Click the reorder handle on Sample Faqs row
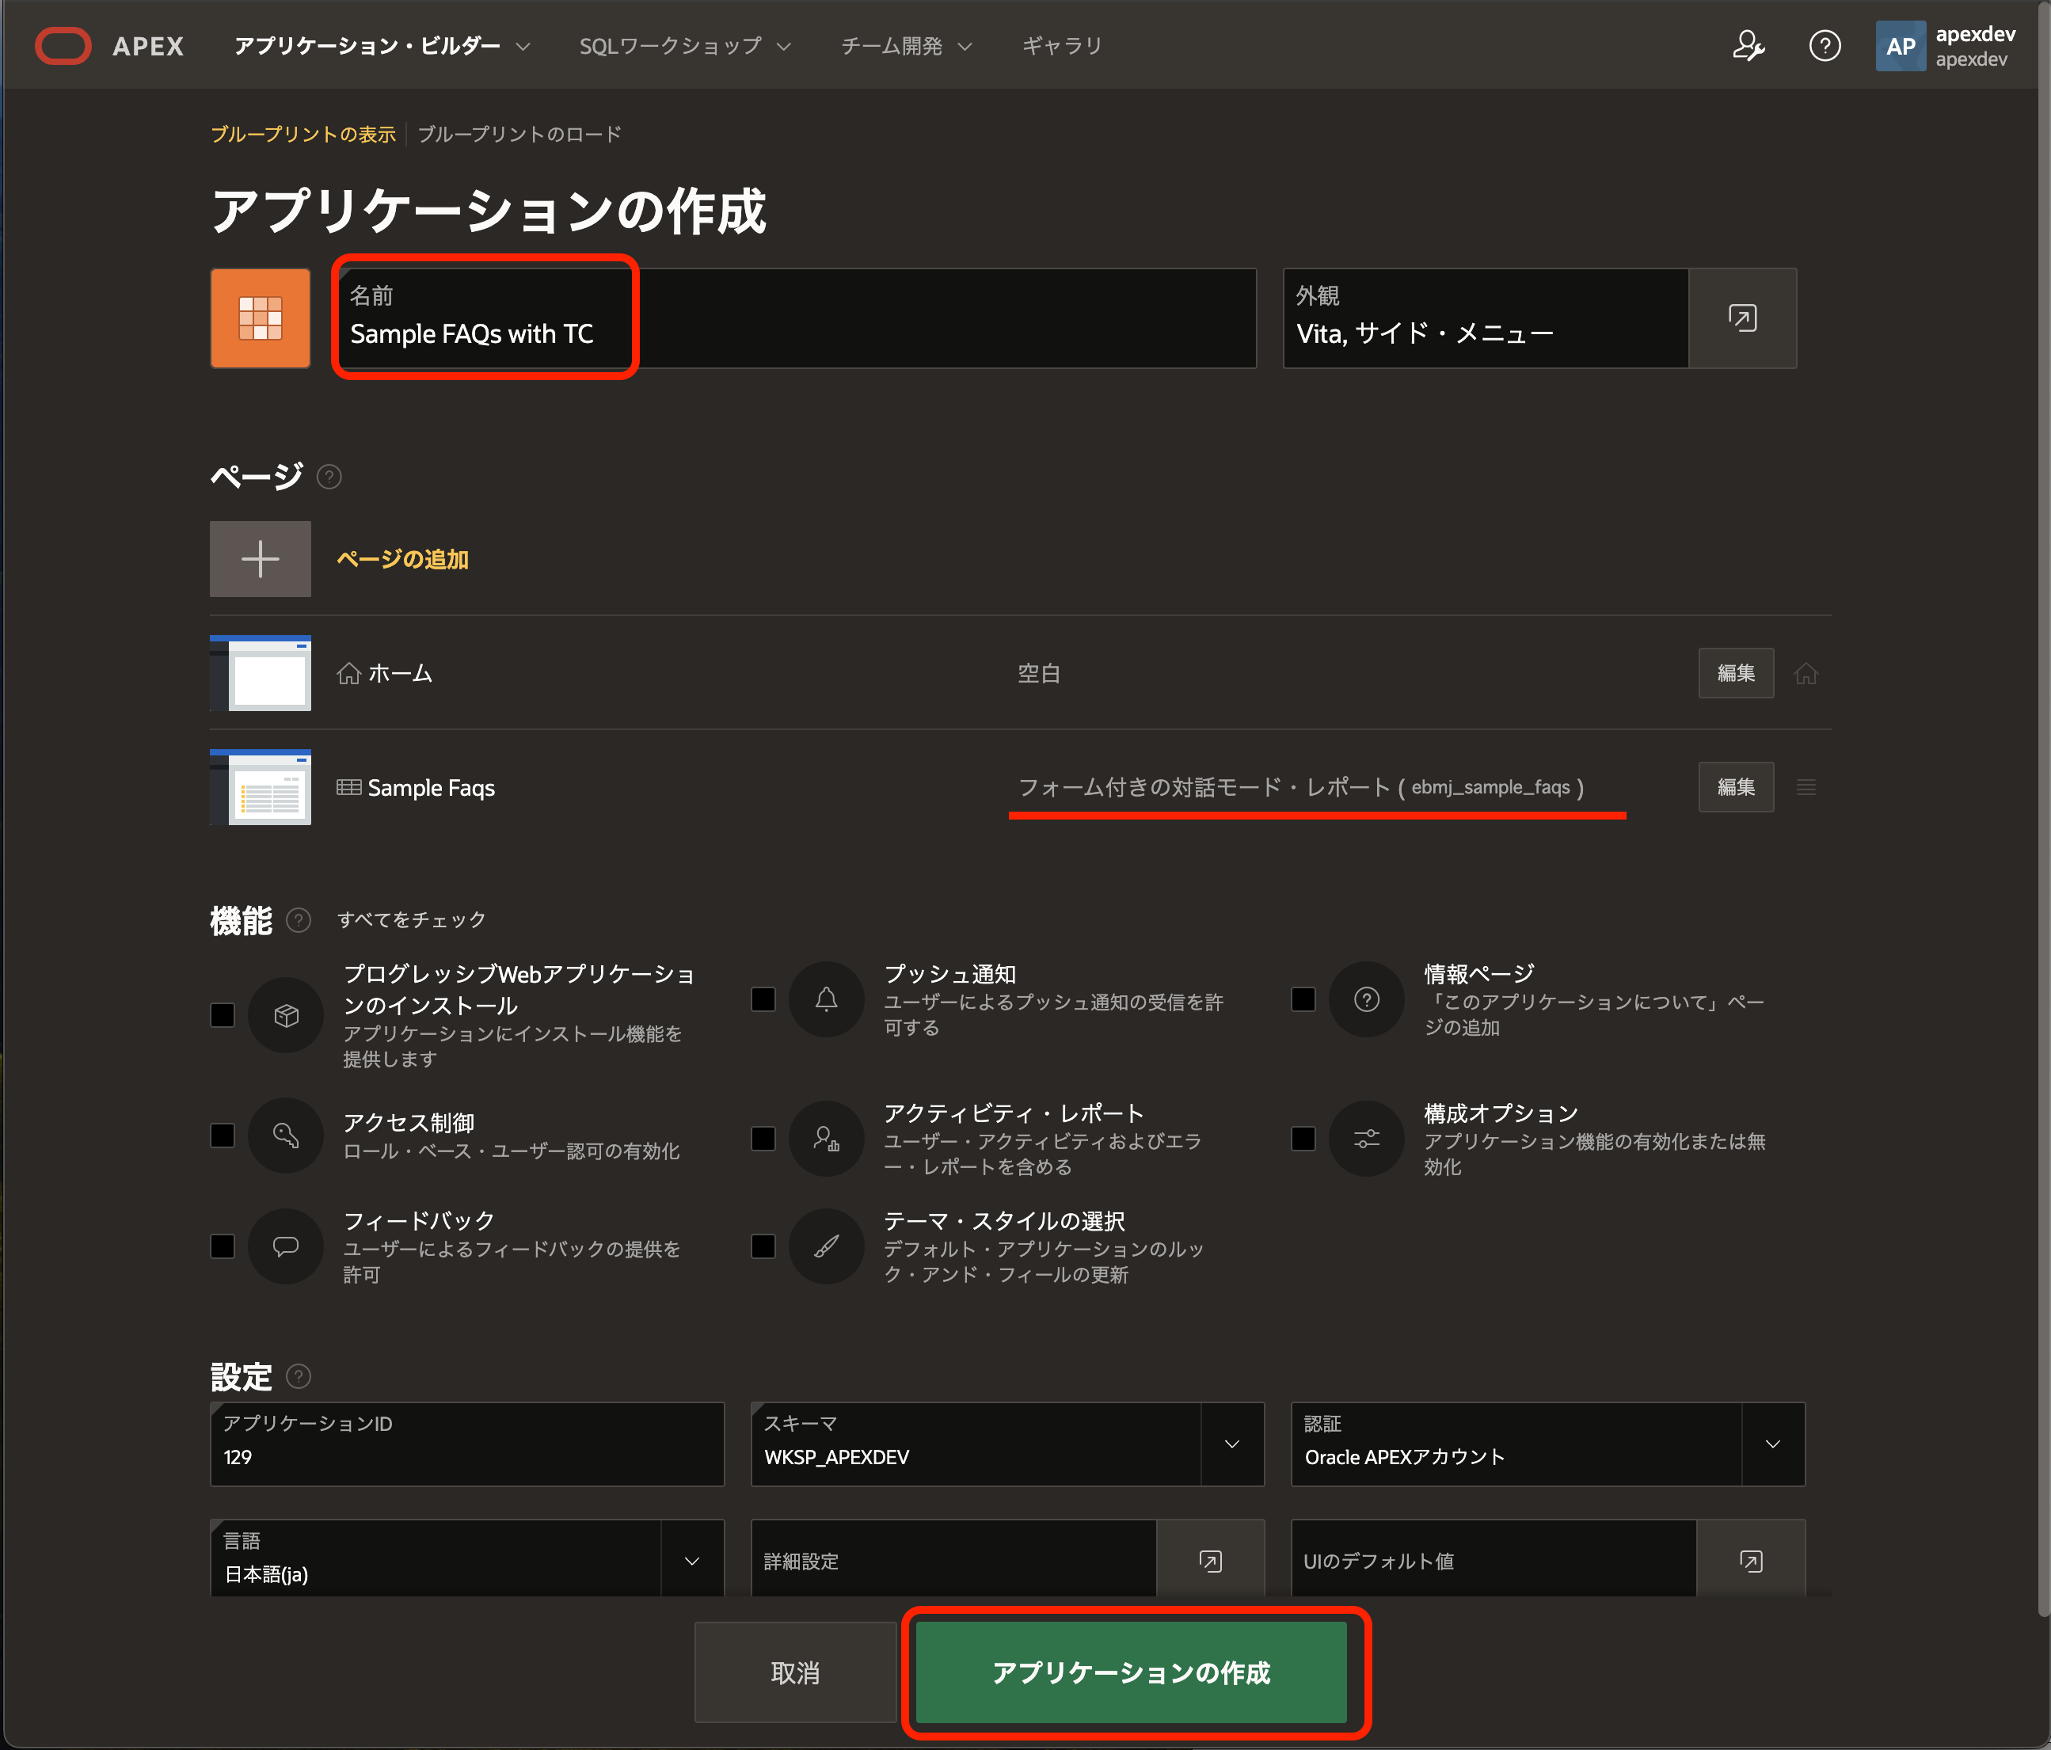Image resolution: width=2051 pixels, height=1750 pixels. tap(1806, 788)
